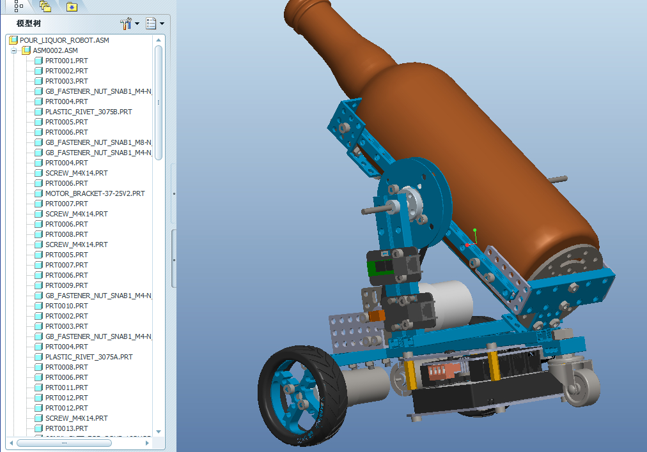This screenshot has width=647, height=452.
Task: Click the horizontal scroll left arrow
Action: (11, 443)
